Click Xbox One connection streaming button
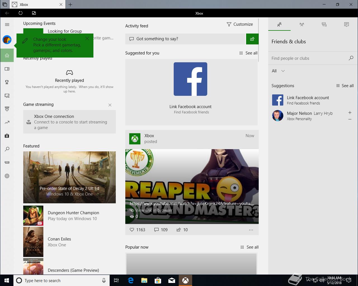Viewport: 358px width, 286px height. tap(69, 122)
